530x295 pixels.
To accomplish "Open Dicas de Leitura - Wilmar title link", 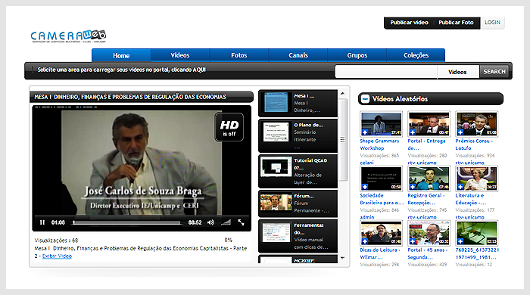I will (380, 253).
